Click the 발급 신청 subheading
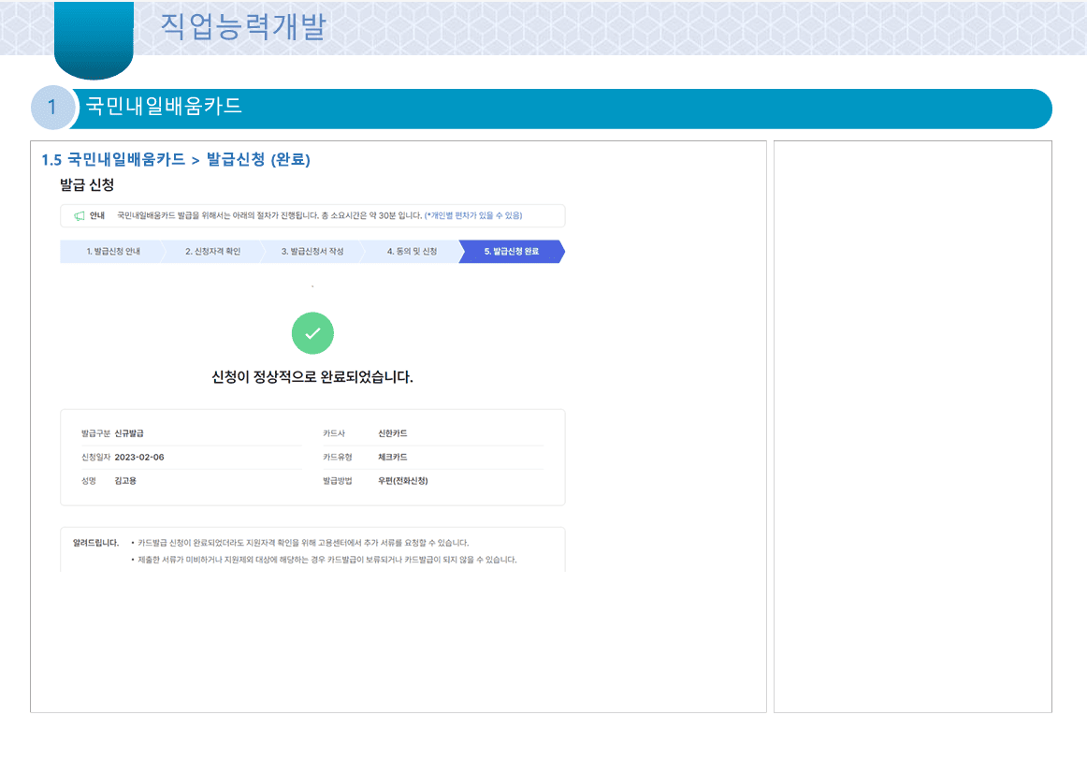Image resolution: width=1087 pixels, height=759 pixels. [87, 184]
